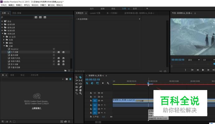This screenshot has width=215, height=124.
Task: Select the Hand tool
Action: (80, 90)
